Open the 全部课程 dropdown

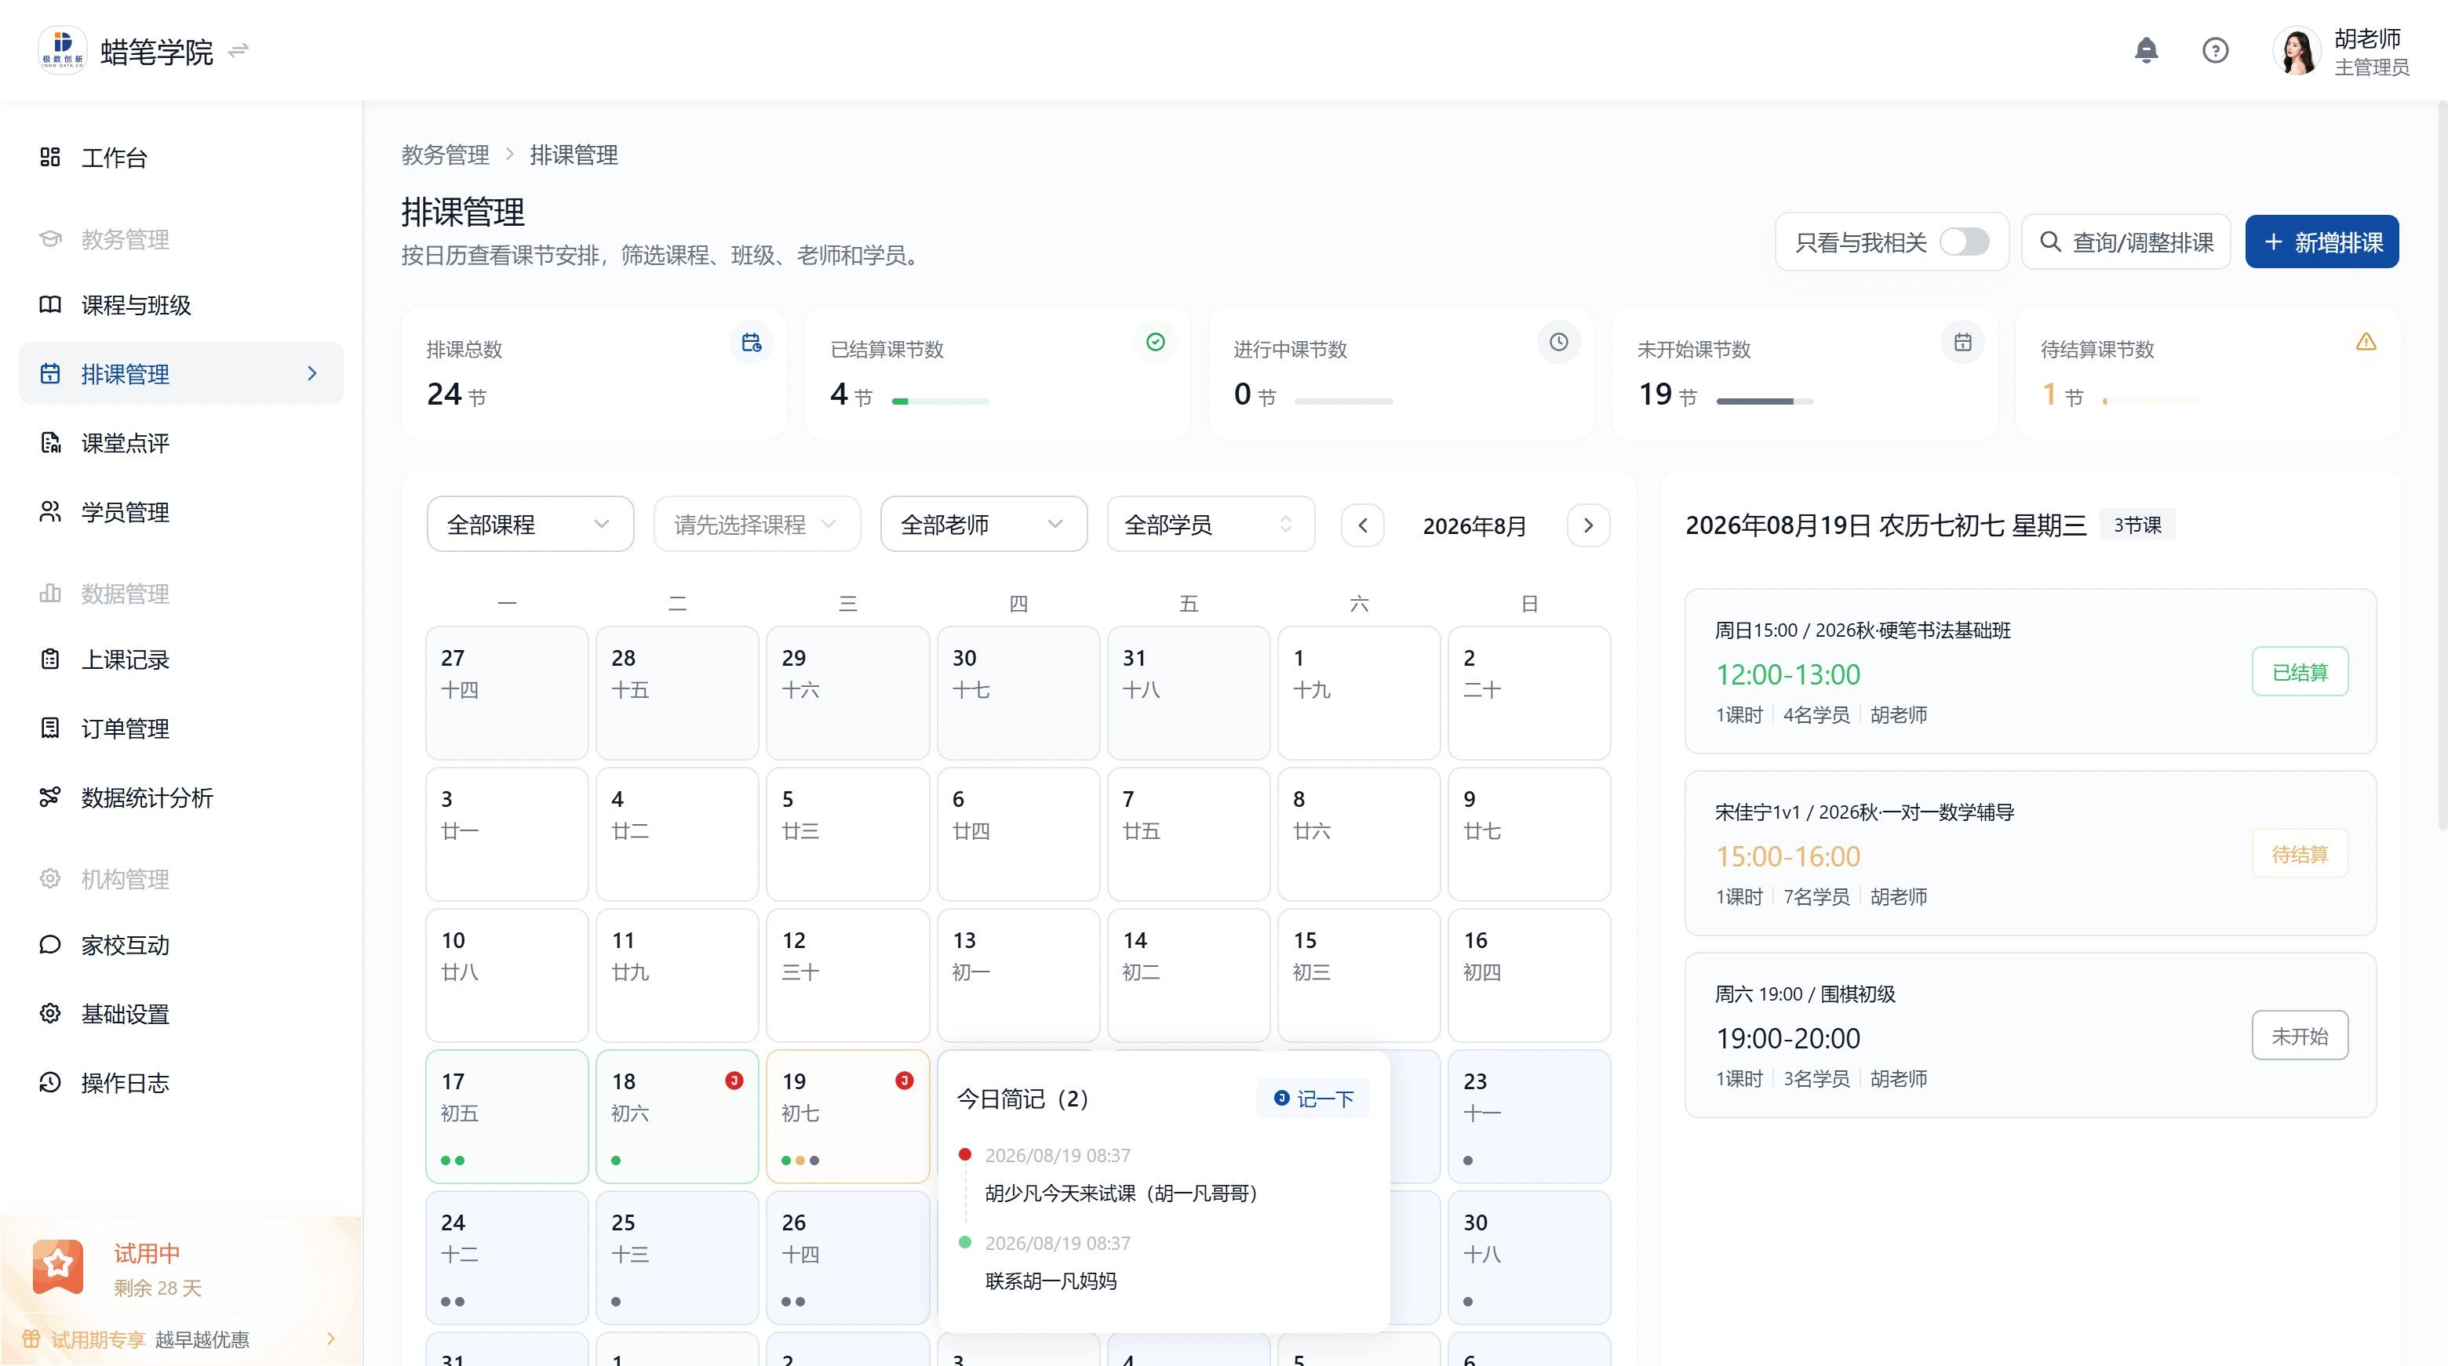pyautogui.click(x=530, y=525)
